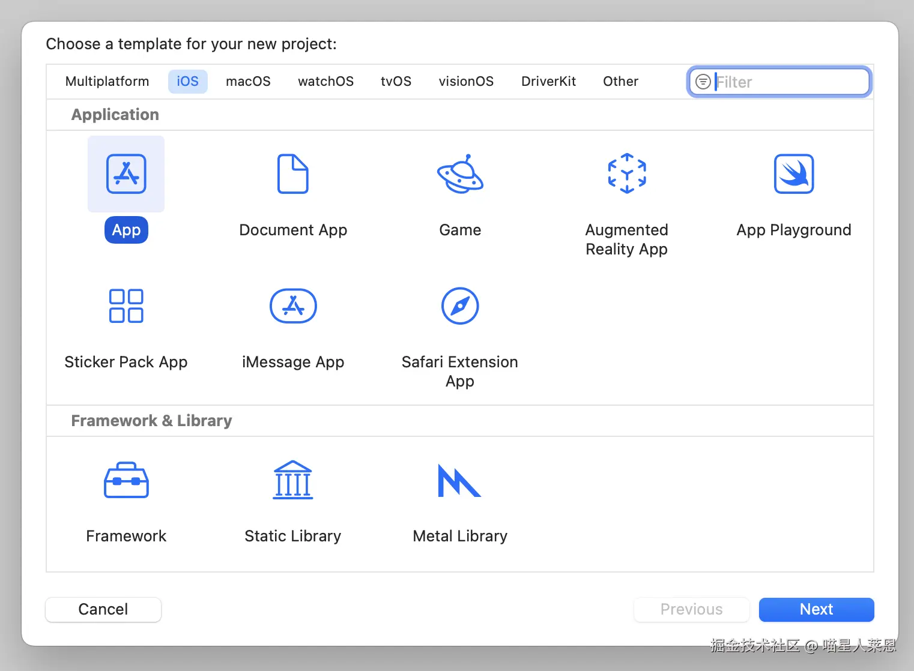Select the App Playground Swift icon
The width and height of the screenshot is (914, 671).
[x=794, y=174]
